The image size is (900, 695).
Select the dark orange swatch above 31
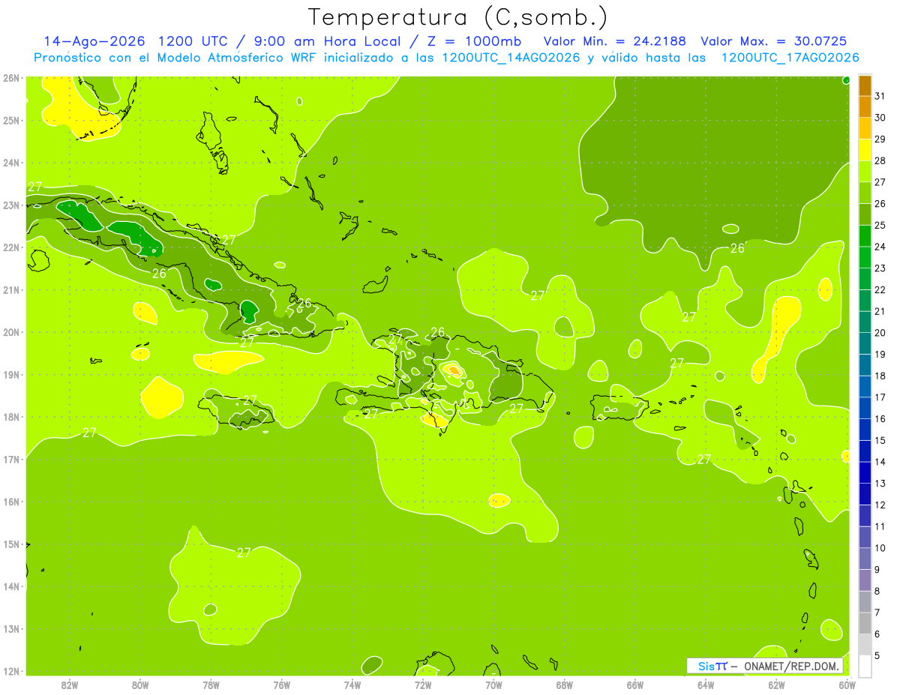pyautogui.click(x=865, y=85)
